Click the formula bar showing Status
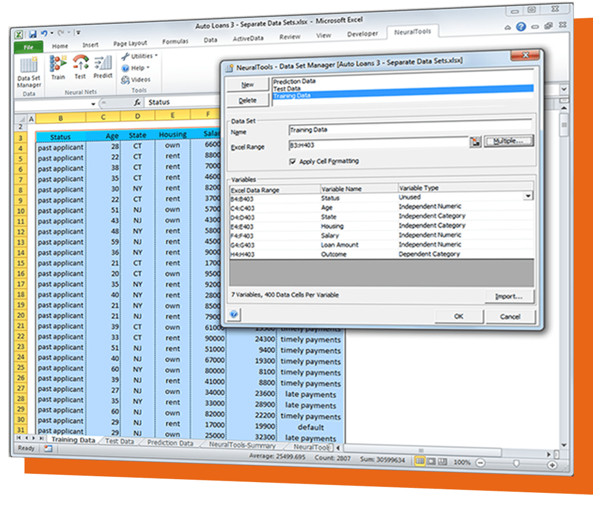The height and width of the screenshot is (510, 593). 181,102
